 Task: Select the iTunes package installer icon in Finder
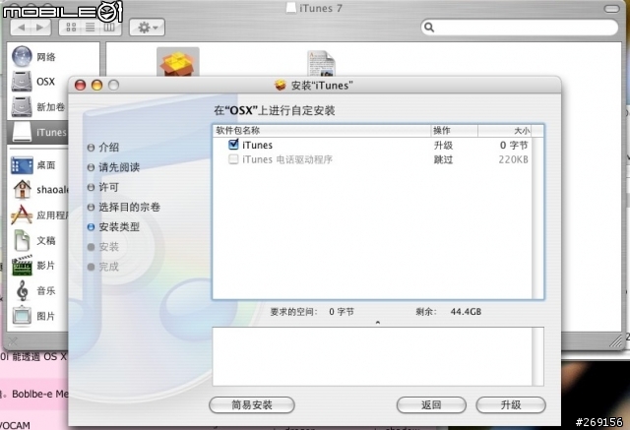(177, 61)
